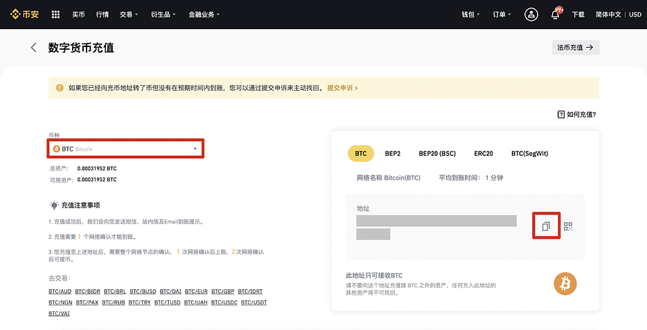The image size is (647, 330).
Task: Open the notifications bell
Action: tap(556, 15)
